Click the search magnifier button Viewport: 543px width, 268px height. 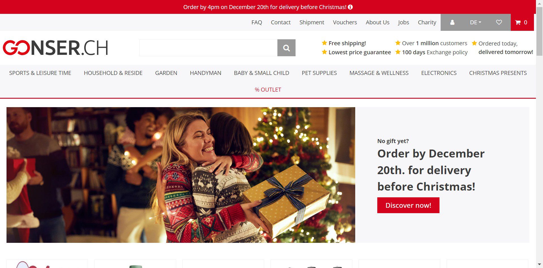click(286, 48)
